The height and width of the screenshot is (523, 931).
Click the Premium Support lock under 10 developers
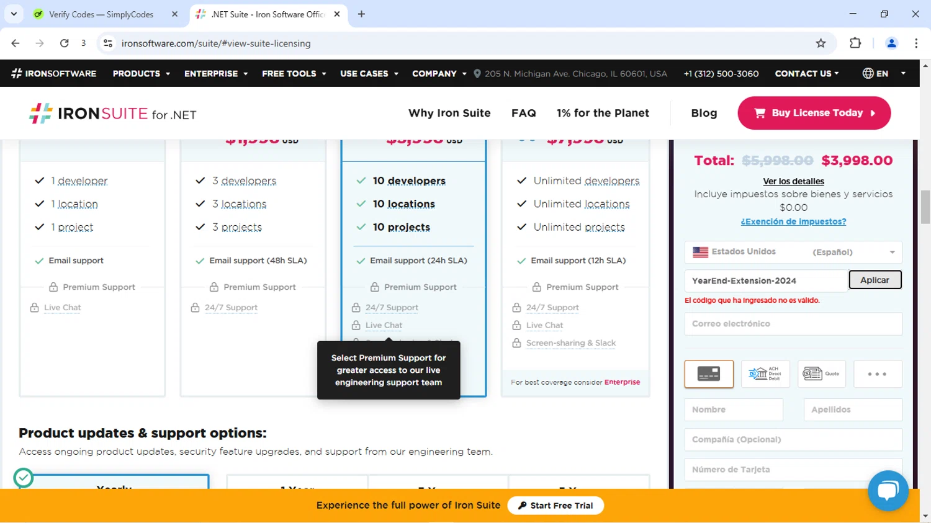pyautogui.click(x=375, y=287)
